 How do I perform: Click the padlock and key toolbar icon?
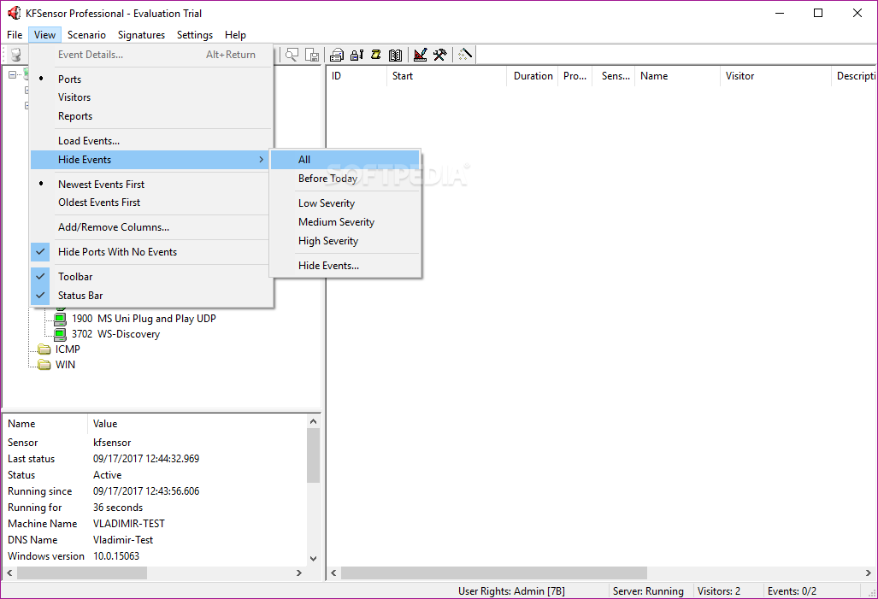click(357, 55)
